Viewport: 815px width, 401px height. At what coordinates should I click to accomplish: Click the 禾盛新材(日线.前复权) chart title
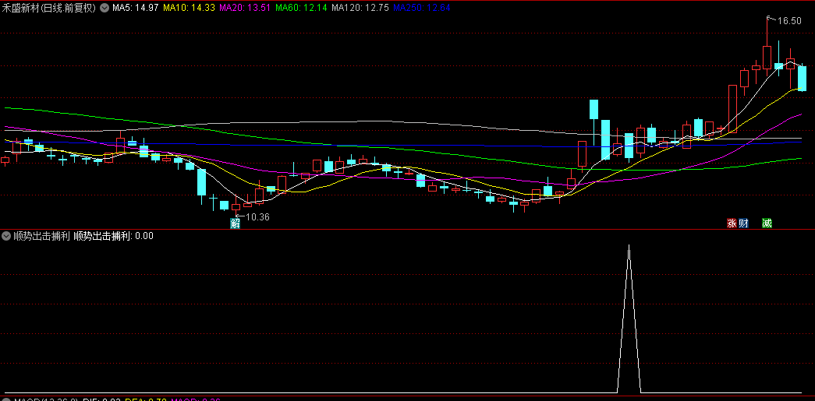pyautogui.click(x=50, y=8)
